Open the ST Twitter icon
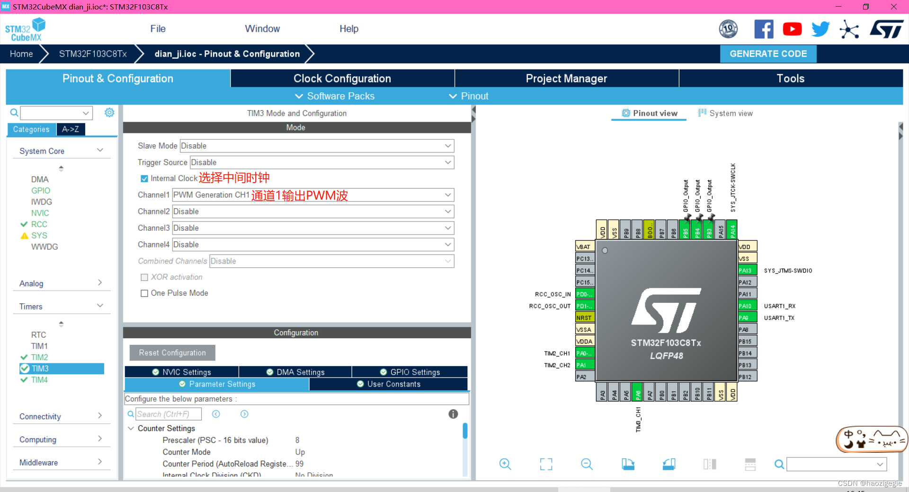Image resolution: width=909 pixels, height=492 pixels. pos(820,29)
